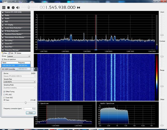
Task: Expand the Audio Noise Reduction panel
Action: tap(16, 28)
